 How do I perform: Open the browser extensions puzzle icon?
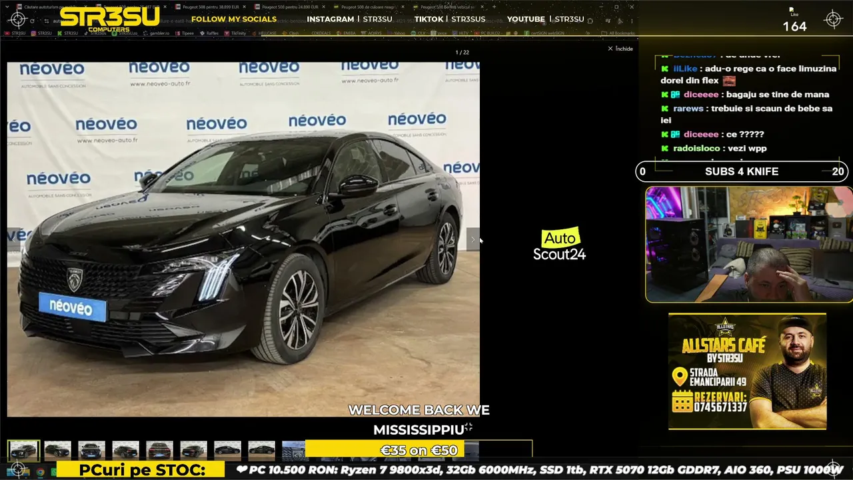pyautogui.click(x=590, y=21)
